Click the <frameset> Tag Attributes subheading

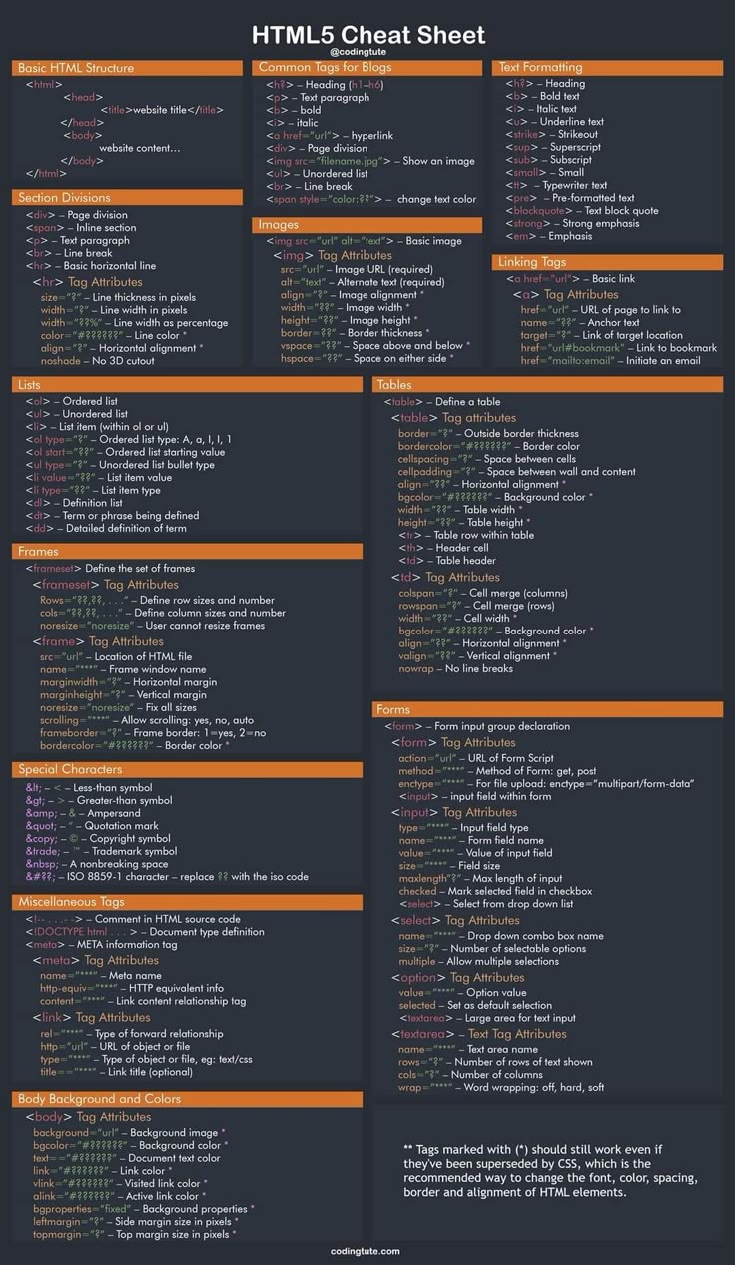(x=105, y=584)
